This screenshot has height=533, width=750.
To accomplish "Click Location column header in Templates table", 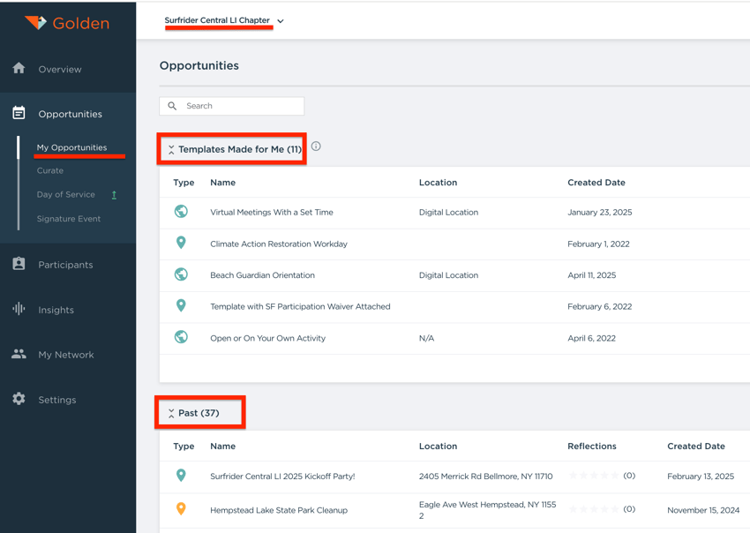I will click(439, 183).
